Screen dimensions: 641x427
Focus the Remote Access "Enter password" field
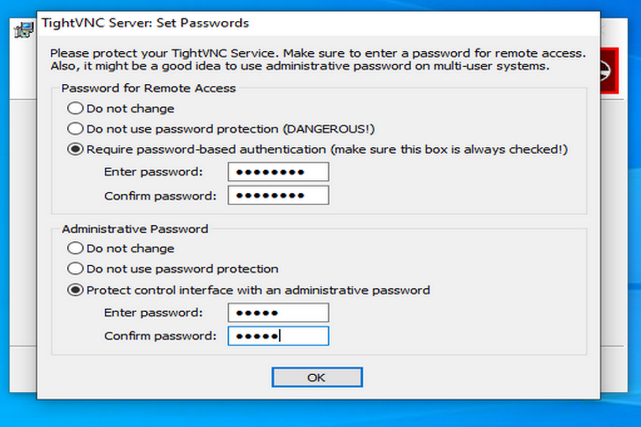278,172
